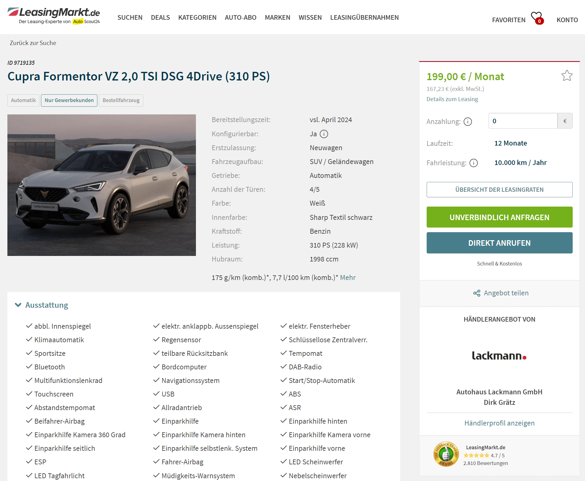Click the Angebot teilen share icon
Screen dimensions: 585x481
[477, 293]
